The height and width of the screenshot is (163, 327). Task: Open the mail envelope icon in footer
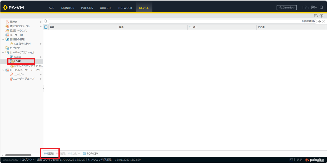pos(291,160)
